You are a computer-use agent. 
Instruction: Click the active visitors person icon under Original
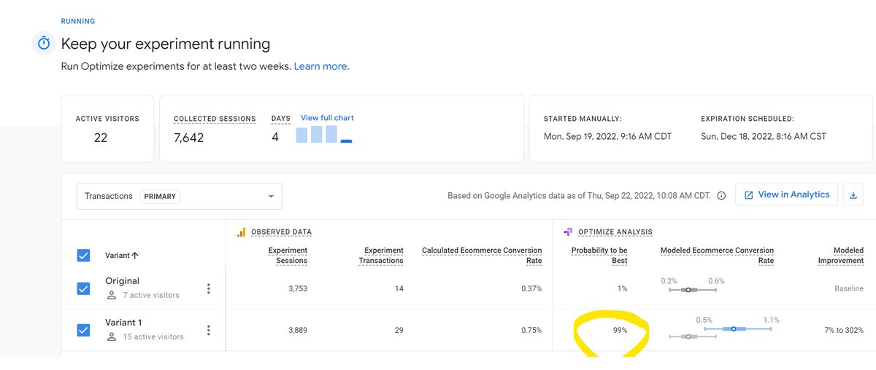[112, 295]
